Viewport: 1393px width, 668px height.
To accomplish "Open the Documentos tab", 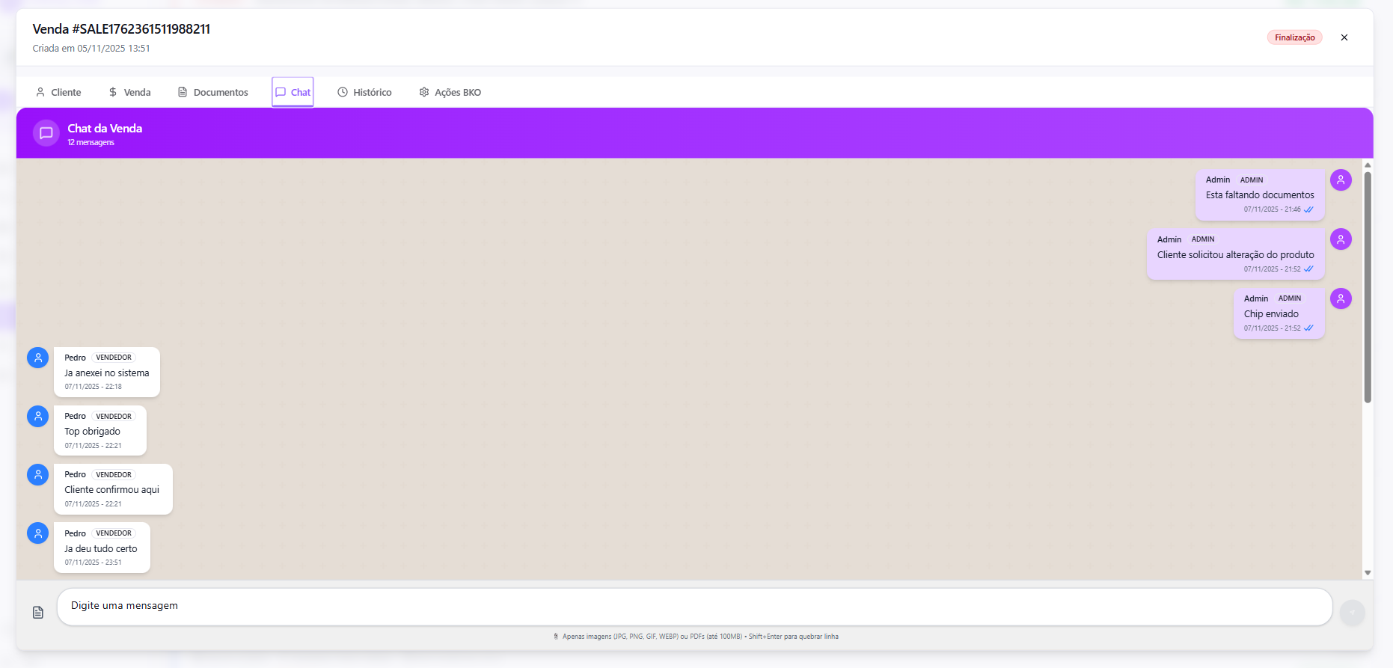I will click(x=212, y=92).
